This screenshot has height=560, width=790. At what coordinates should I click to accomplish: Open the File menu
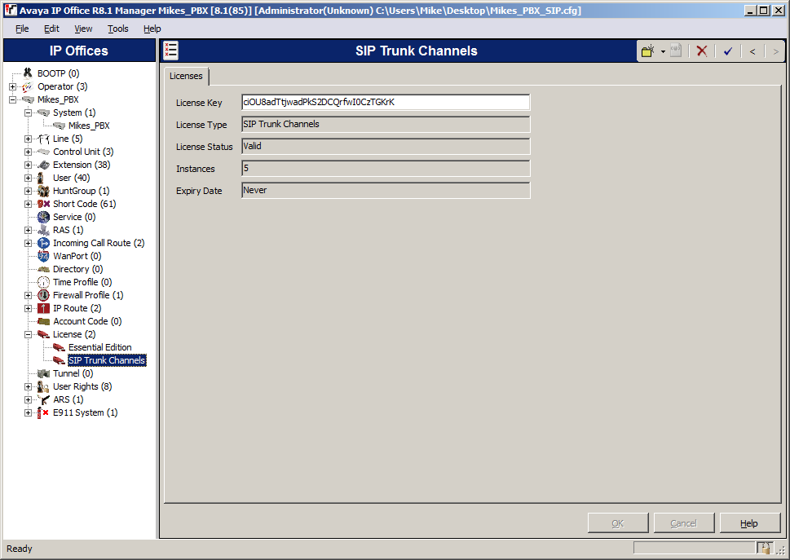[x=22, y=29]
